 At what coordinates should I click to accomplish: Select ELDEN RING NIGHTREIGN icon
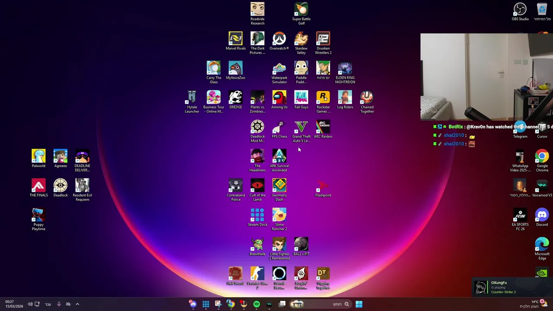point(345,73)
